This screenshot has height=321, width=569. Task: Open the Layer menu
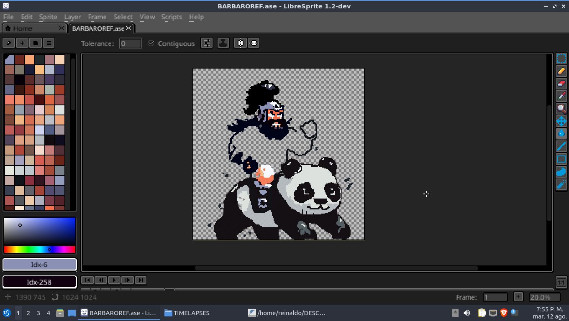pos(72,17)
